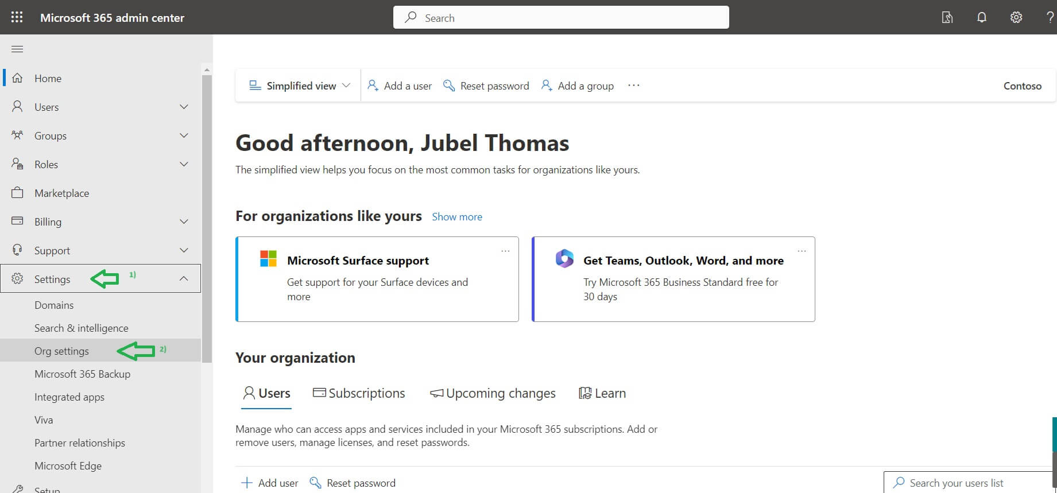Click the Contoso organization name

[1022, 86]
